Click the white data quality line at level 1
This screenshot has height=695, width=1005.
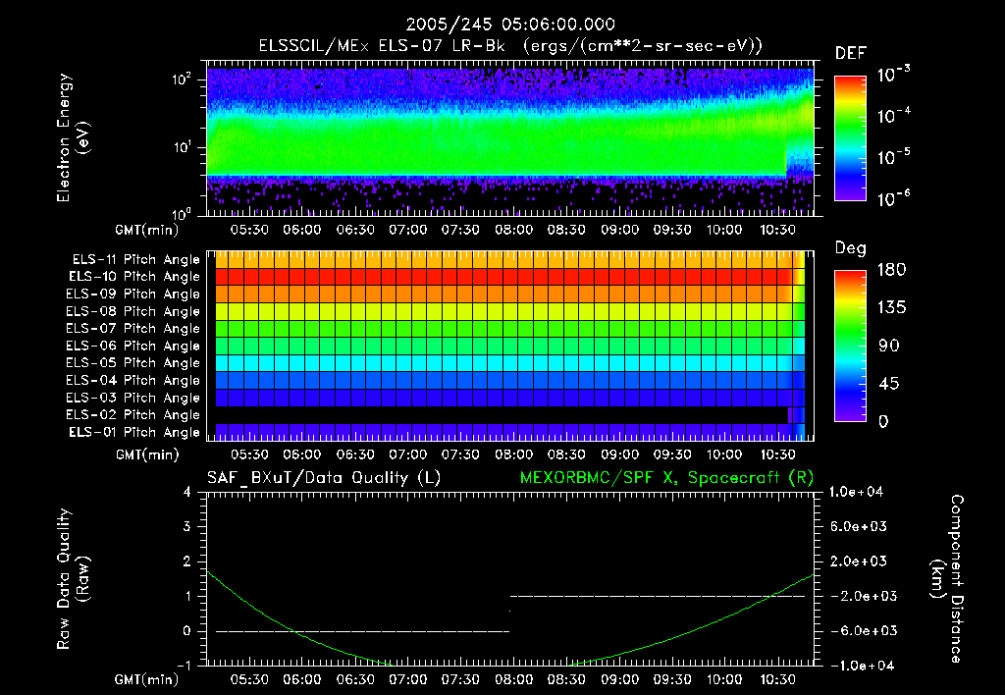(x=658, y=596)
